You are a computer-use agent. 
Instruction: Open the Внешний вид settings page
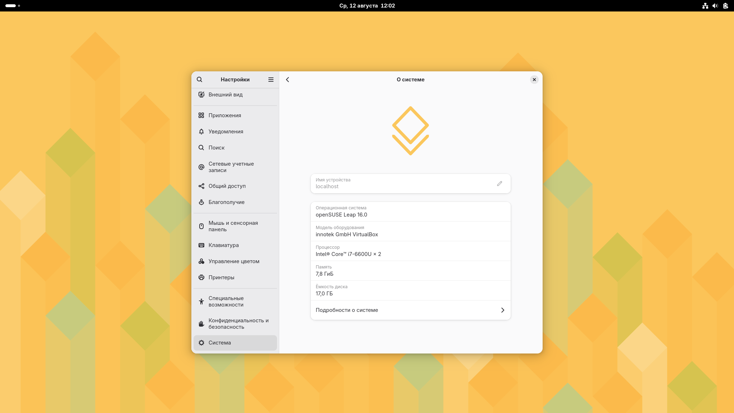[235, 95]
